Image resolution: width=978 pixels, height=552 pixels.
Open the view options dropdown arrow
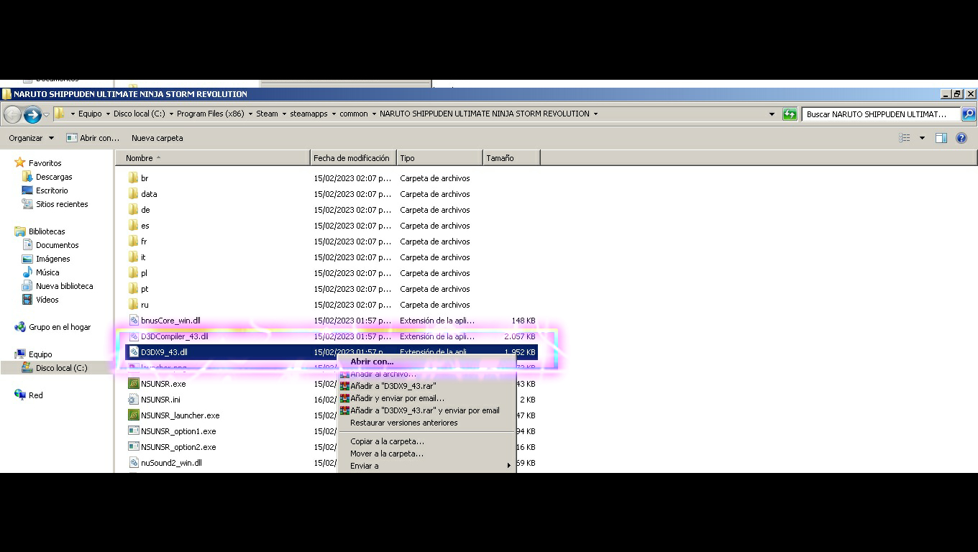tap(922, 138)
